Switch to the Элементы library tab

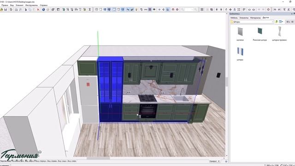244,18
